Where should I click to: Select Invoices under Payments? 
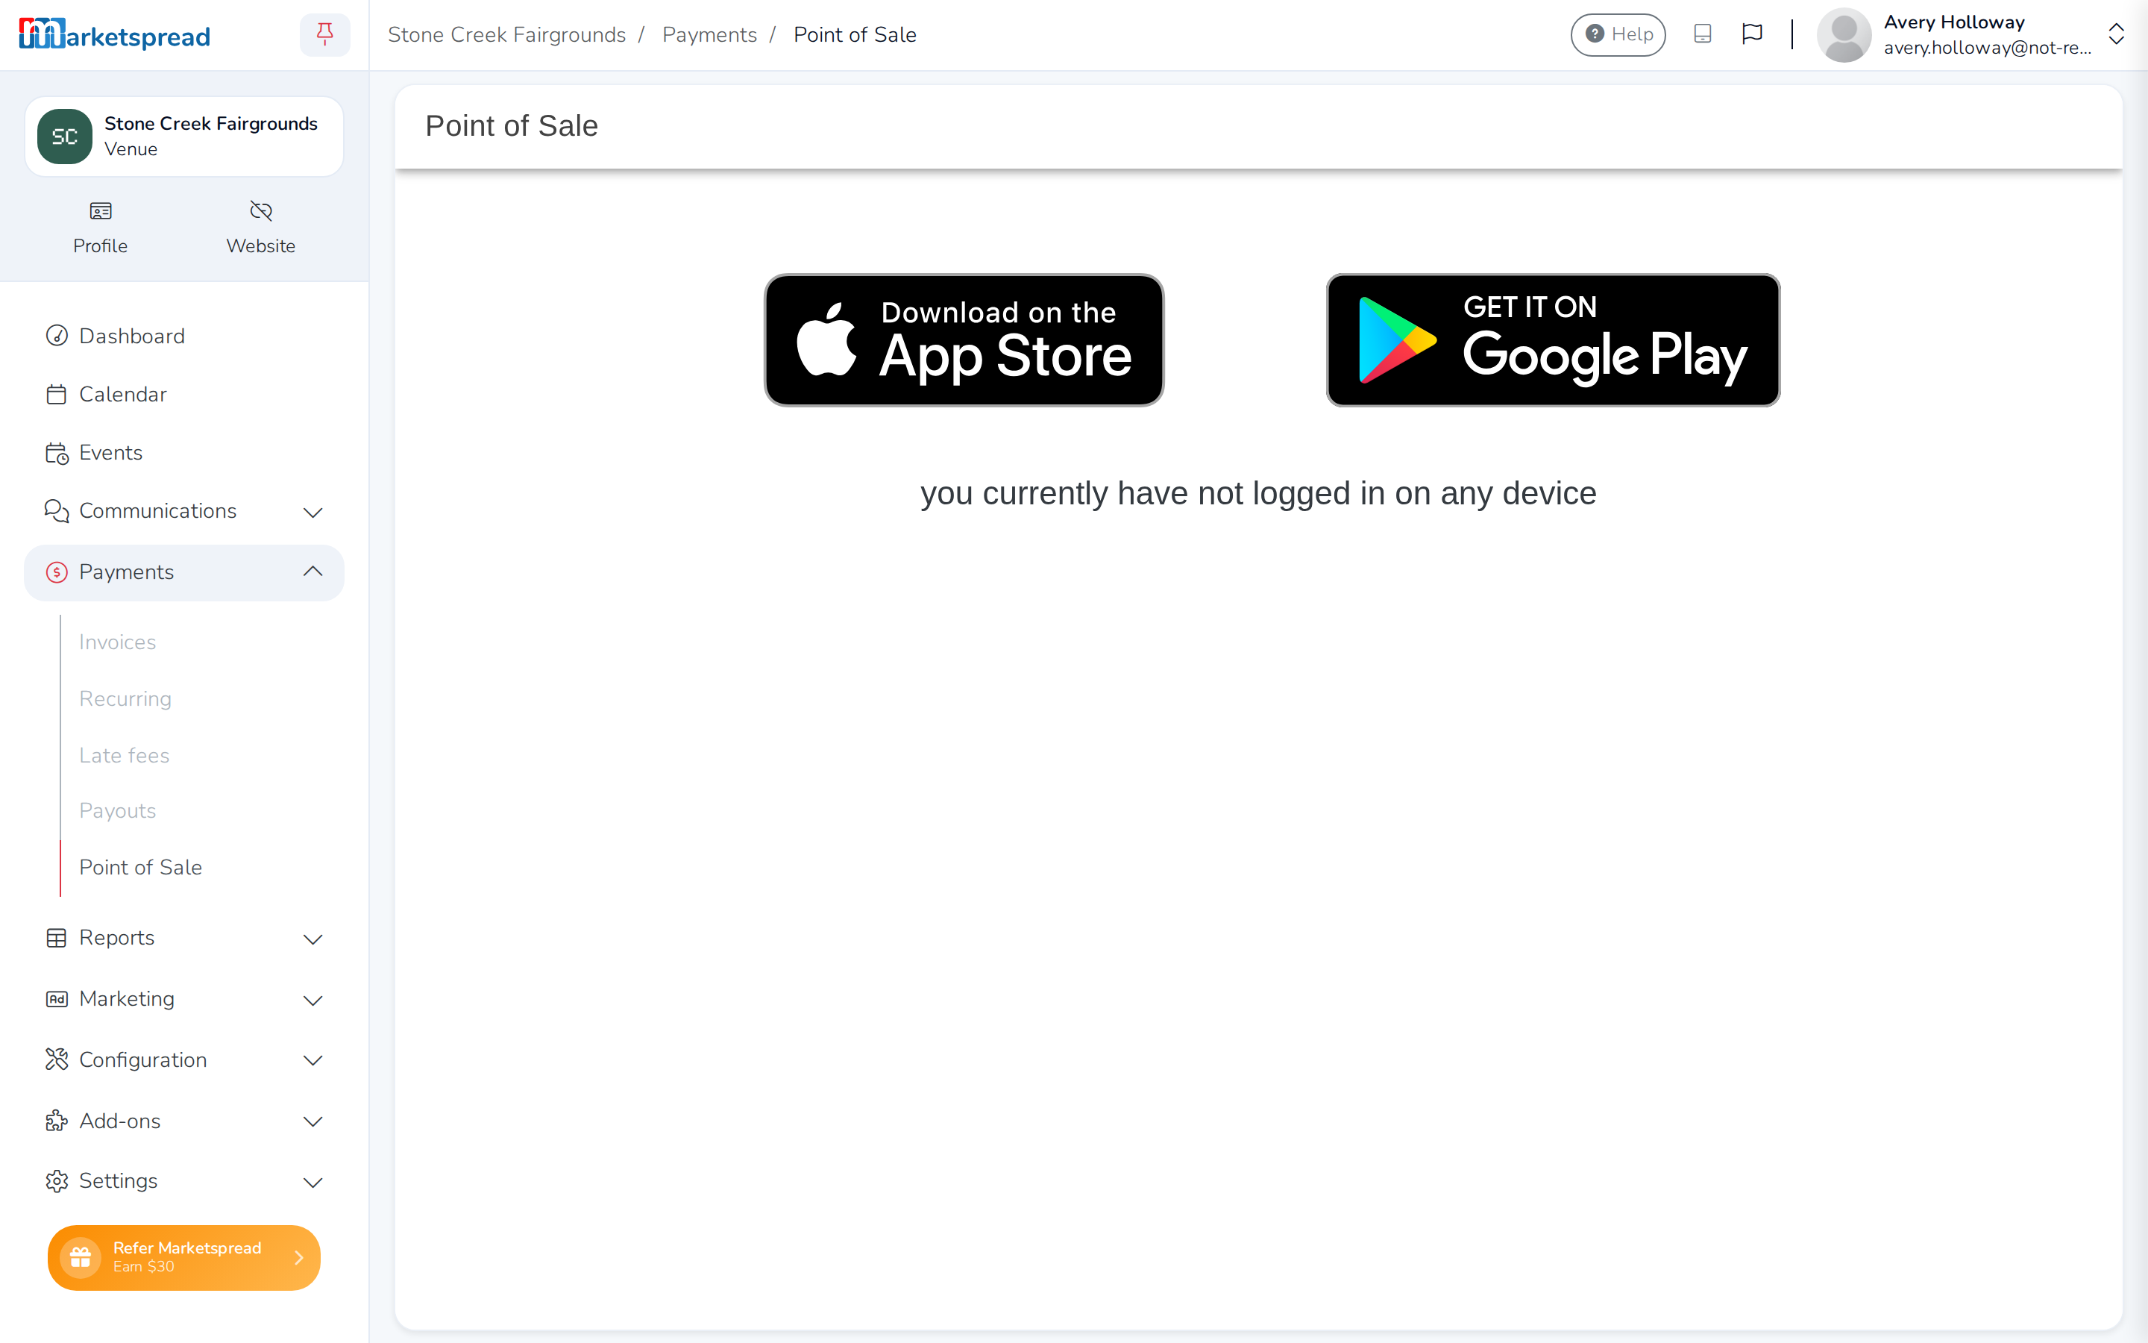tap(117, 642)
